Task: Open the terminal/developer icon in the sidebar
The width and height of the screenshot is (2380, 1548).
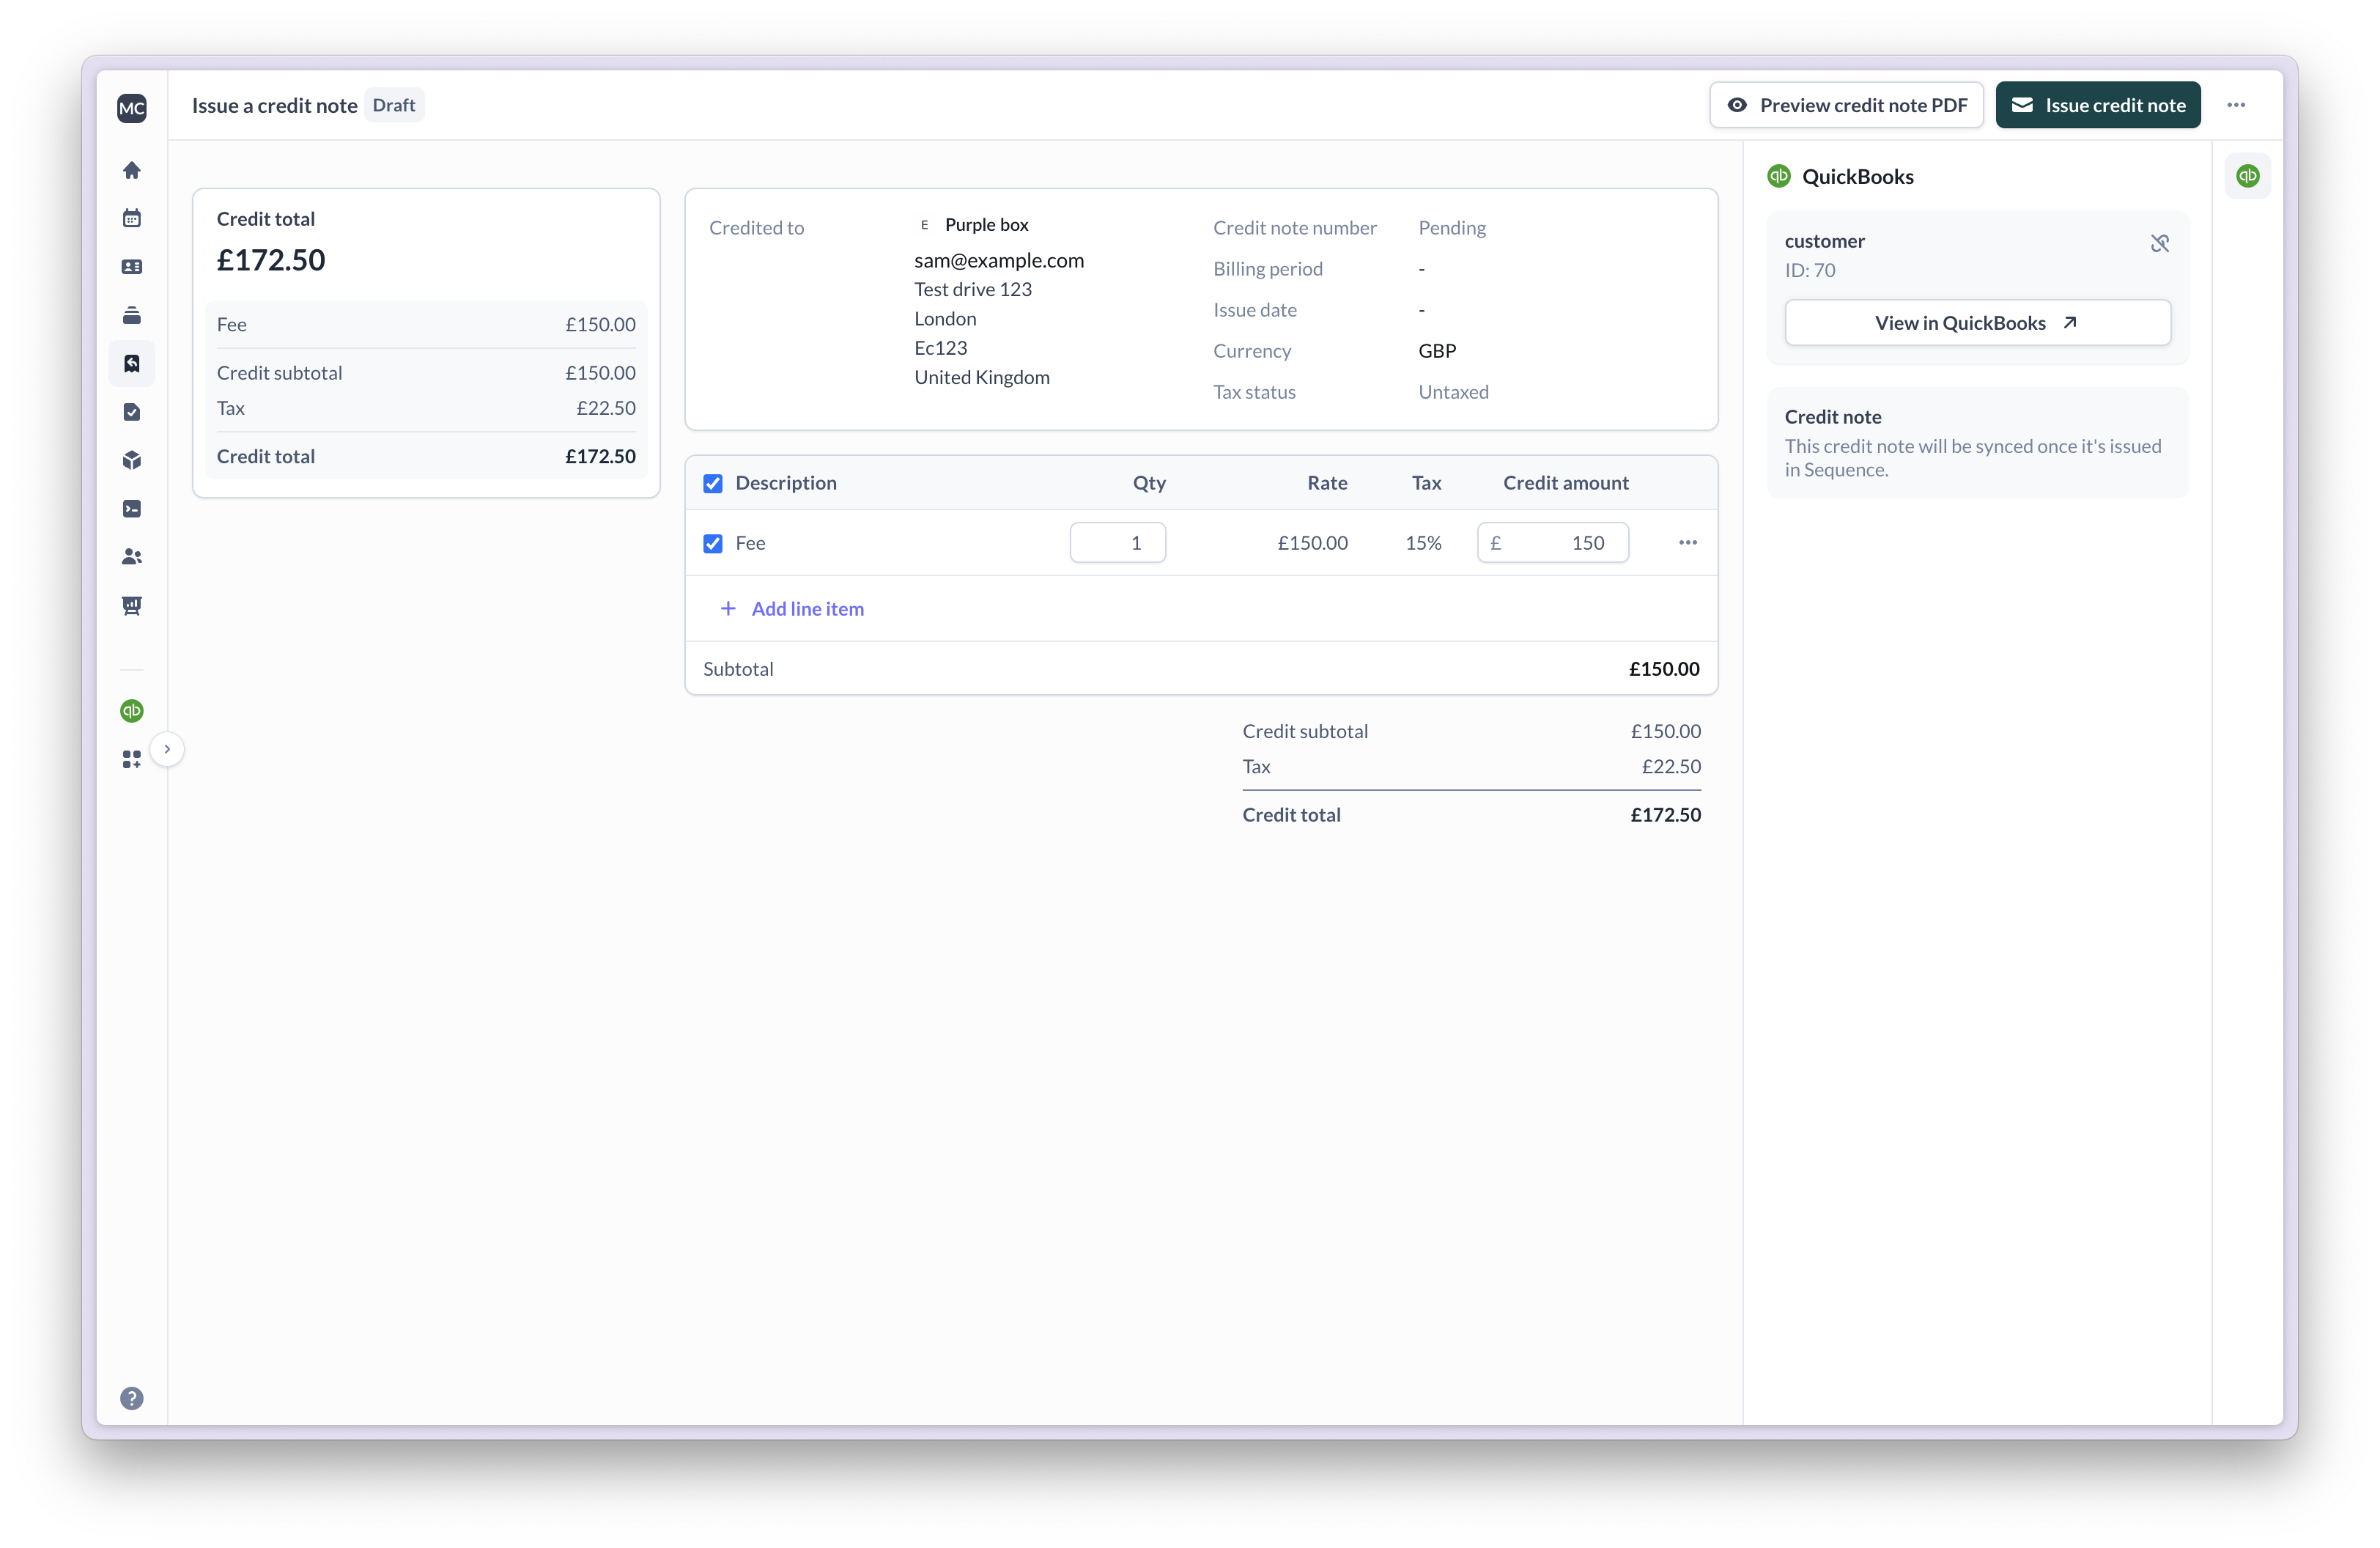Action: click(131, 508)
